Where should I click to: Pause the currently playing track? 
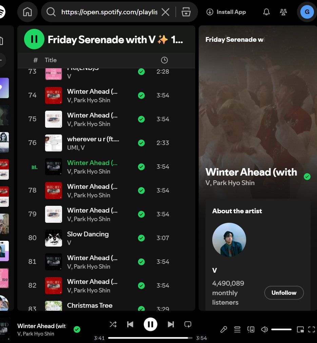[150, 324]
